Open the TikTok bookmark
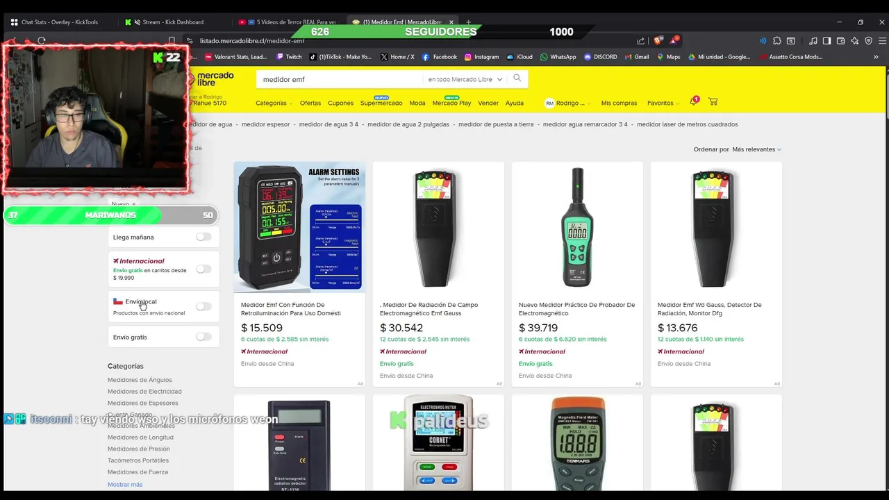The width and height of the screenshot is (889, 500). tap(340, 57)
